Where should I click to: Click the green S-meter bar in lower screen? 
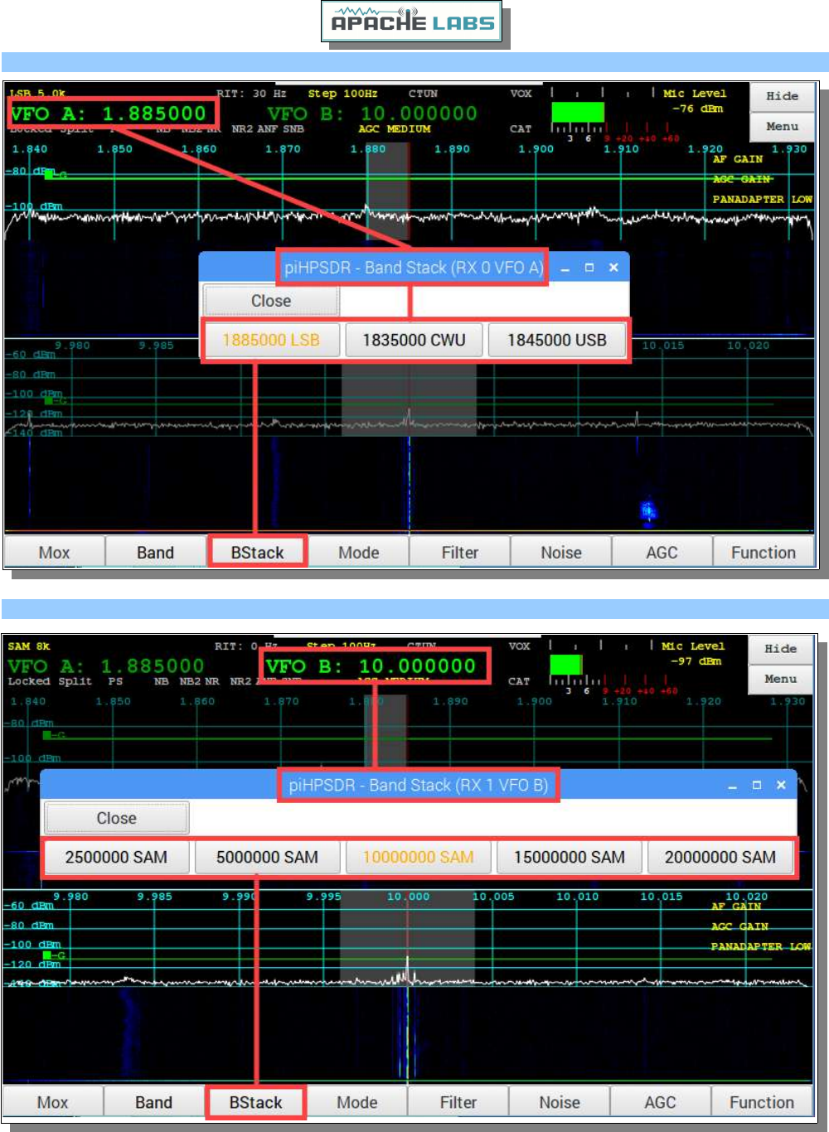coord(566,665)
